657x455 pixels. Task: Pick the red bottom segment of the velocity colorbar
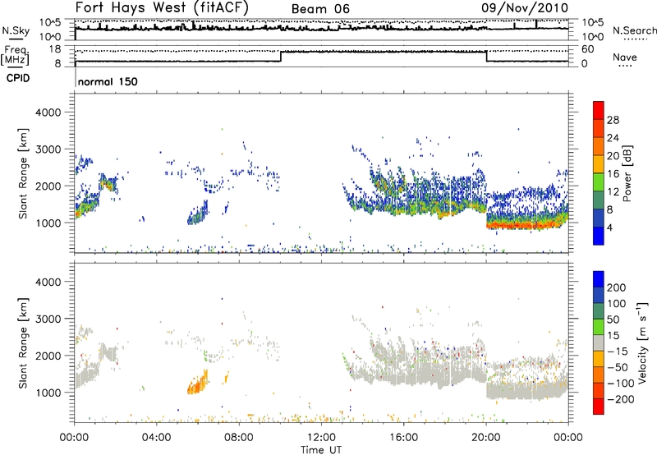coord(599,407)
